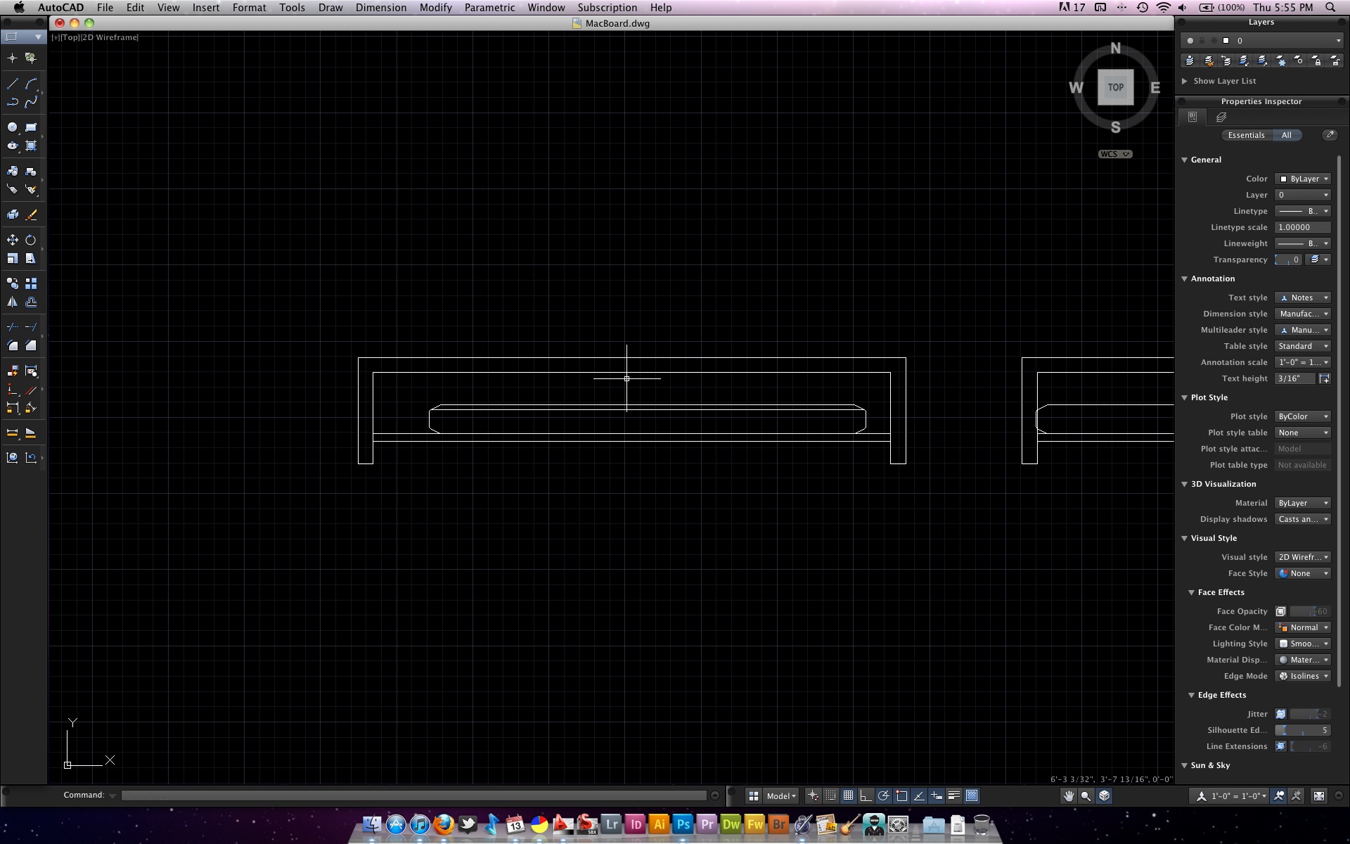Edit the Linetype scale field
Viewport: 1350px width, 844px height.
[1303, 227]
